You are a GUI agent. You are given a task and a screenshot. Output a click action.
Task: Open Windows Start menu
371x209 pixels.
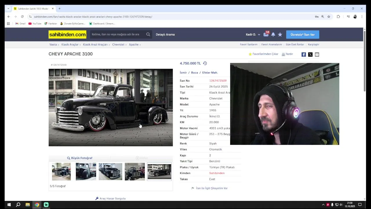9,205
